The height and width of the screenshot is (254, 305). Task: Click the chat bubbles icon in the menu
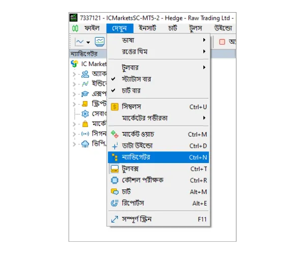tap(114, 192)
